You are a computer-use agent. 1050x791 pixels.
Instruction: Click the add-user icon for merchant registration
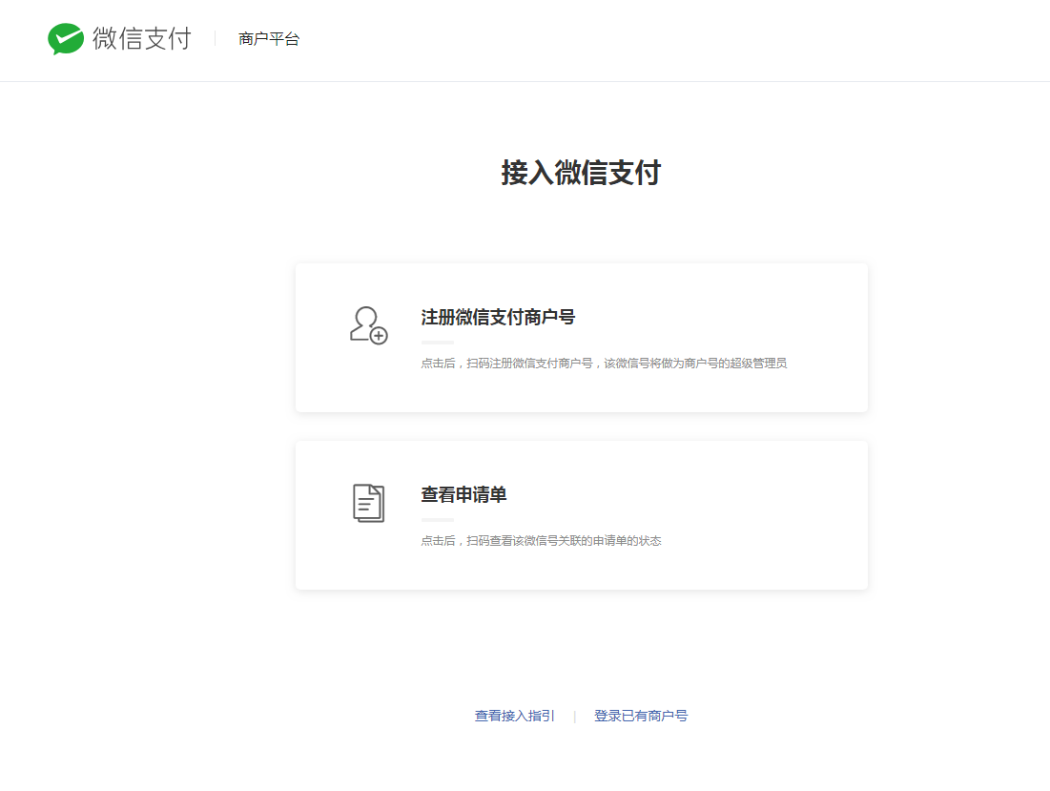pos(365,323)
